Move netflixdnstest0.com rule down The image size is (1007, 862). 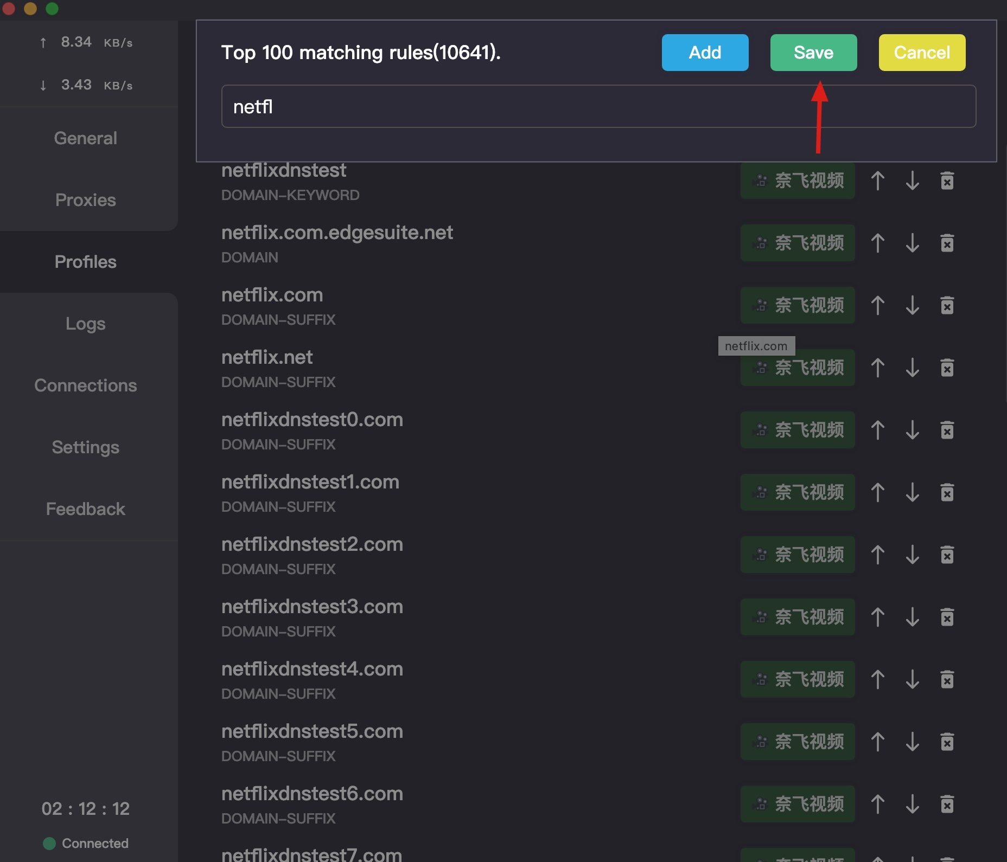point(913,430)
